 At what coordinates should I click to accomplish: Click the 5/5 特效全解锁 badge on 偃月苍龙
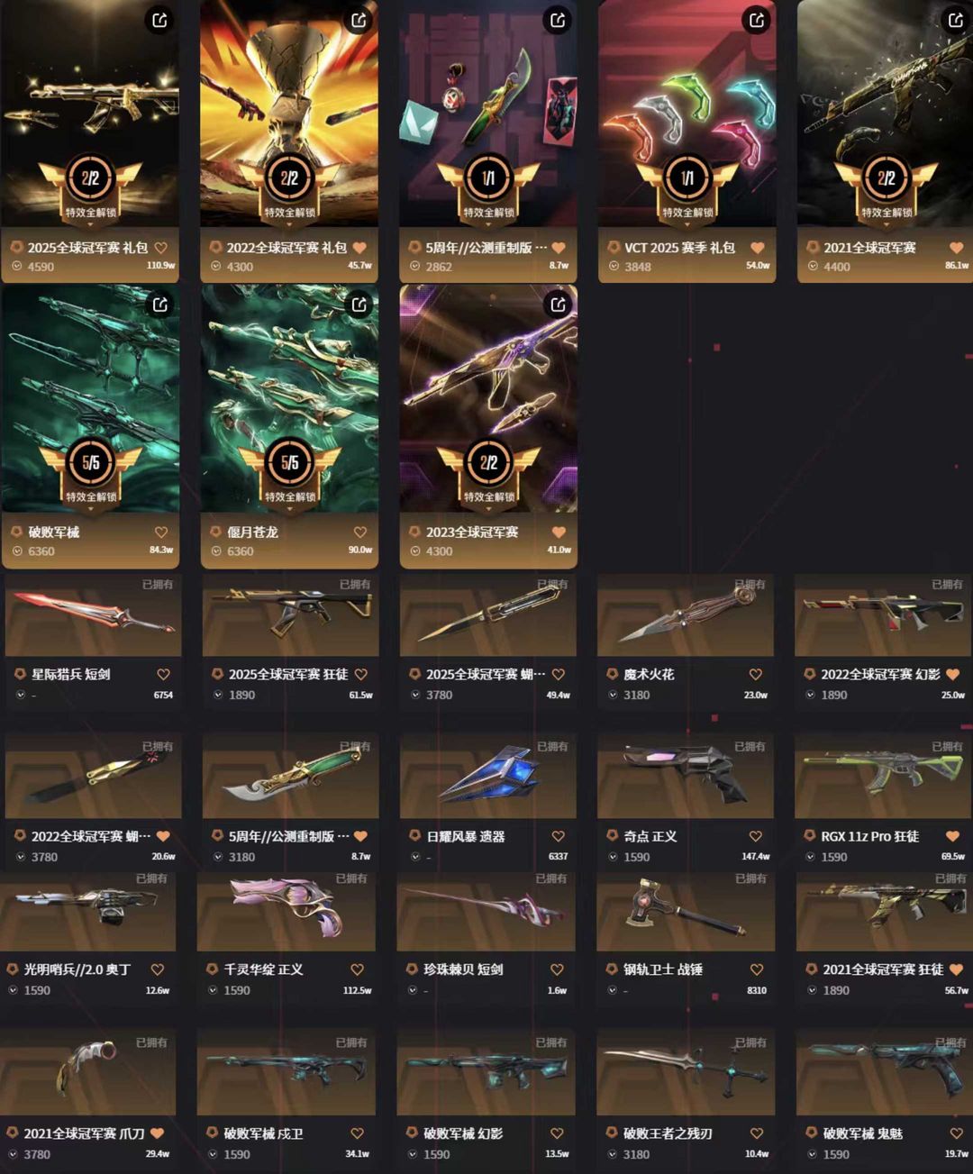pyautogui.click(x=289, y=471)
